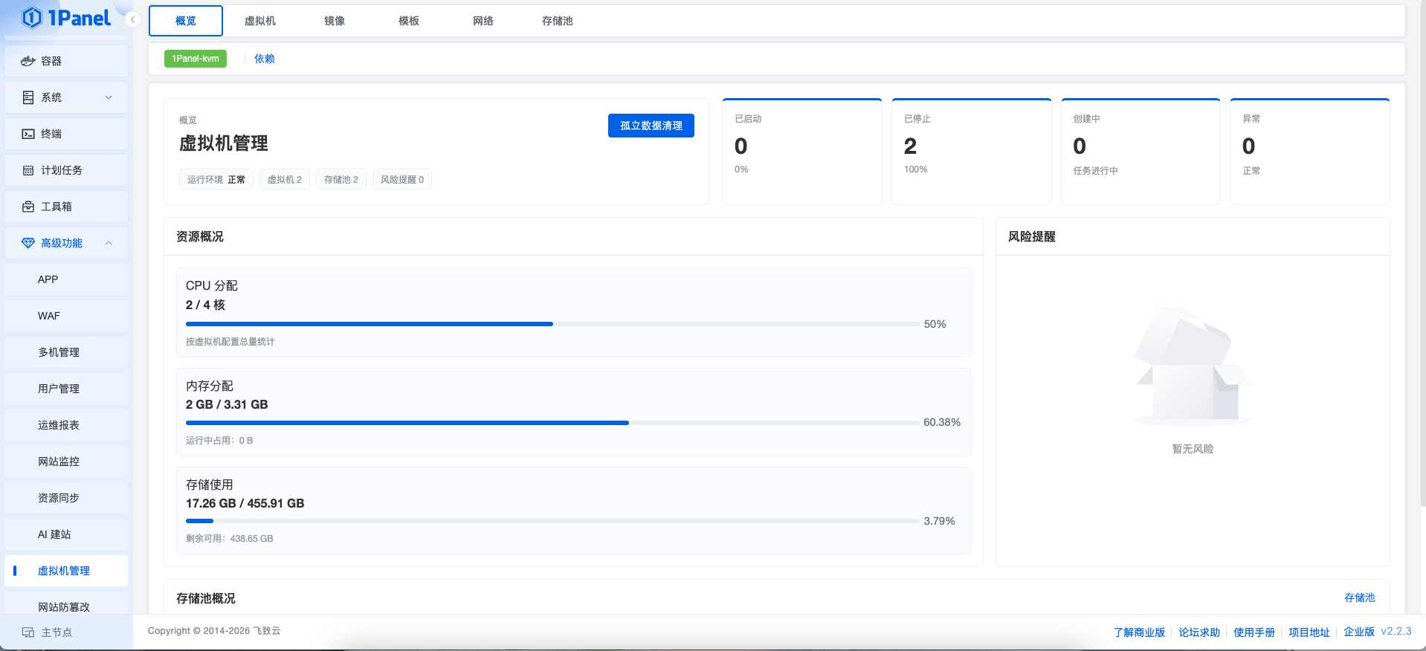Click the 计划任务 calendar icon
This screenshot has width=1426, height=651.
coord(28,170)
